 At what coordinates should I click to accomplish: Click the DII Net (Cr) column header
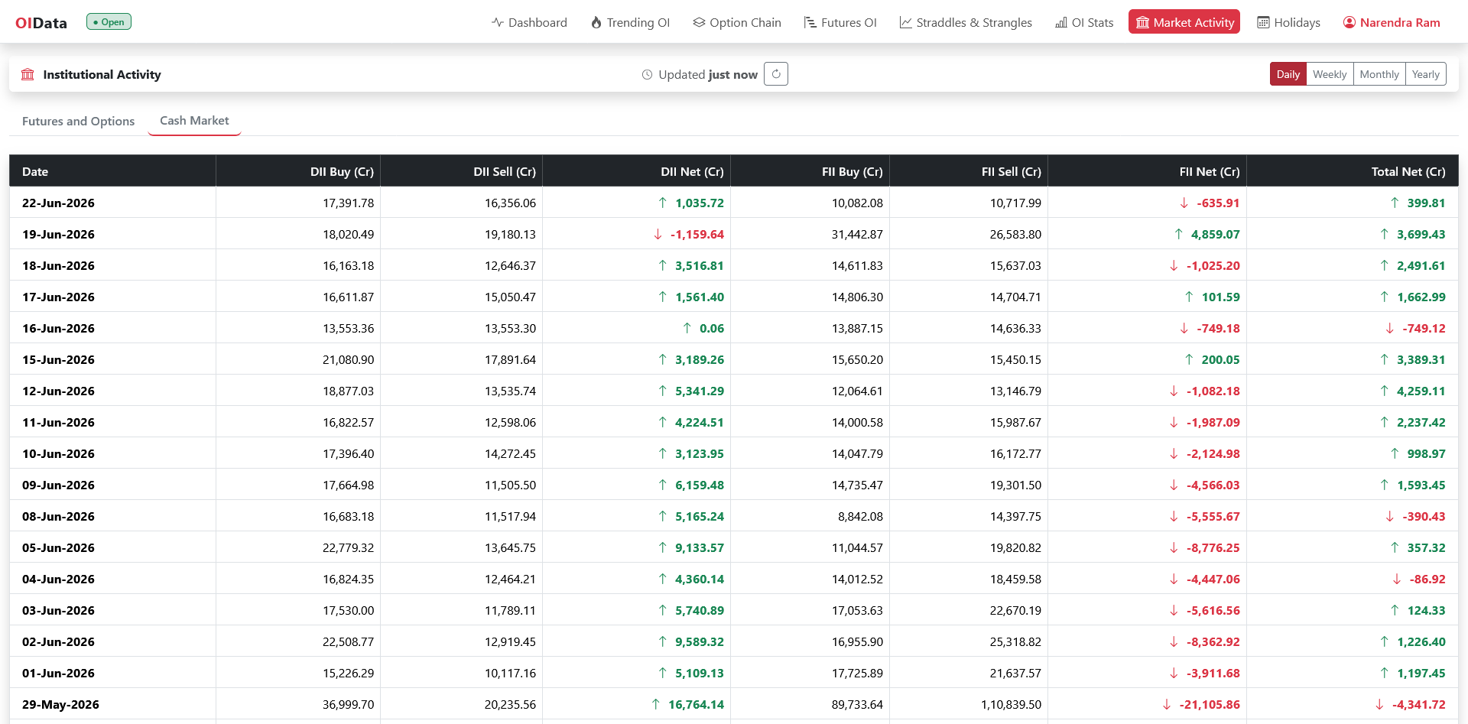pyautogui.click(x=636, y=171)
